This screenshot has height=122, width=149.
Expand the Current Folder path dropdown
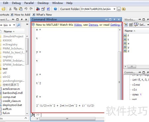114,9
